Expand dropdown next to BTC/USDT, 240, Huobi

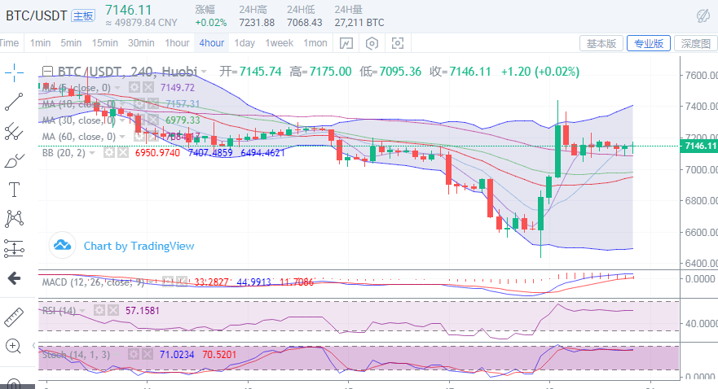tap(203, 72)
